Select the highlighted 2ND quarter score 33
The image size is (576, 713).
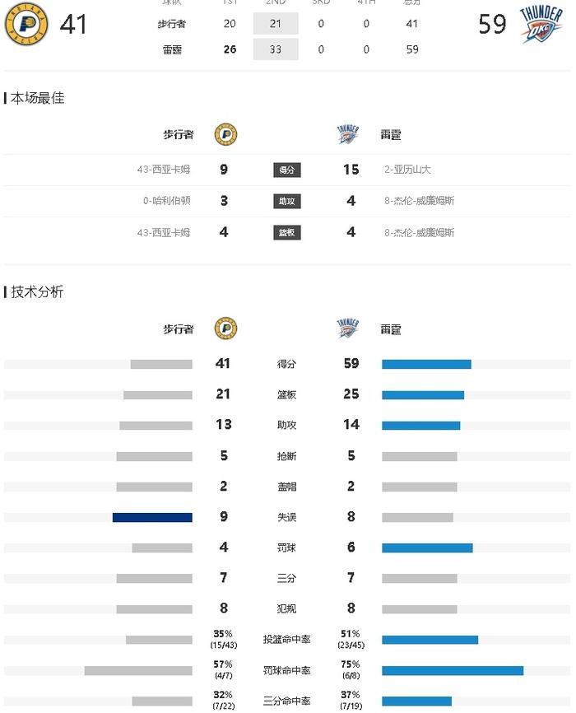(x=276, y=49)
